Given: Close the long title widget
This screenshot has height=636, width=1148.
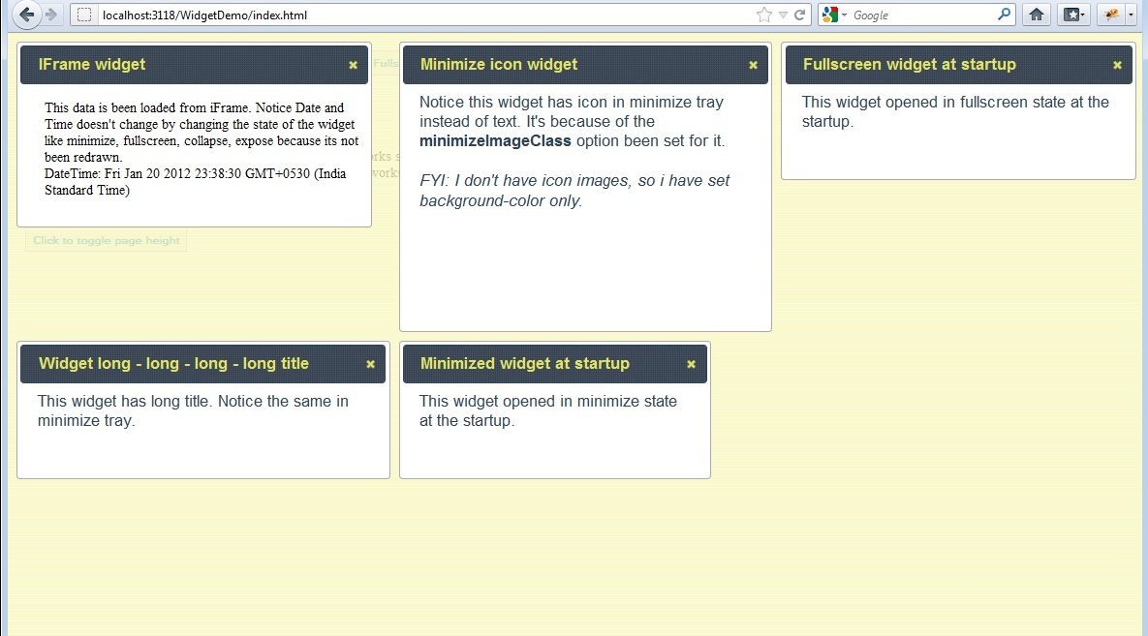Looking at the screenshot, I should 370,364.
